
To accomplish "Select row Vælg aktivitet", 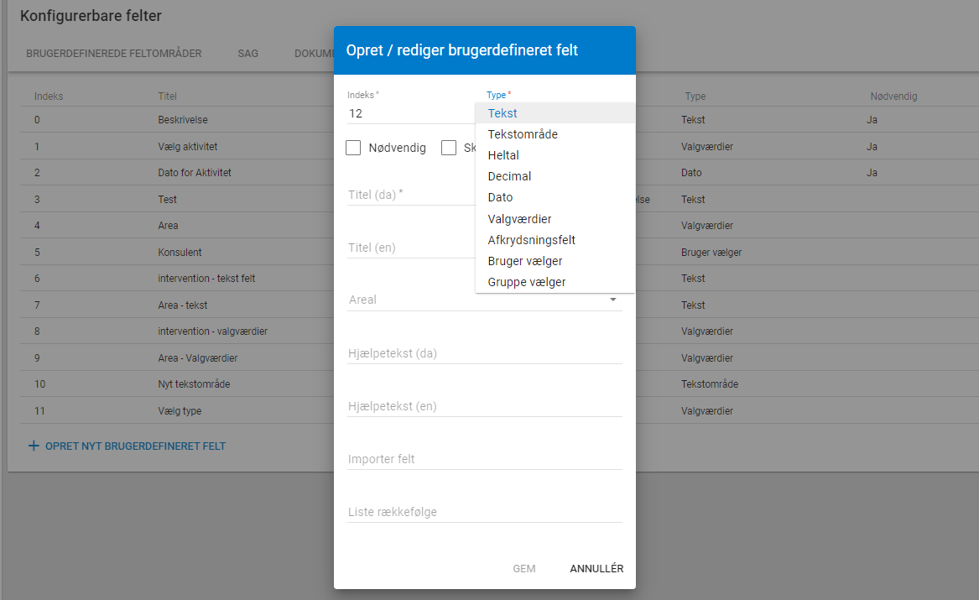I will (187, 147).
